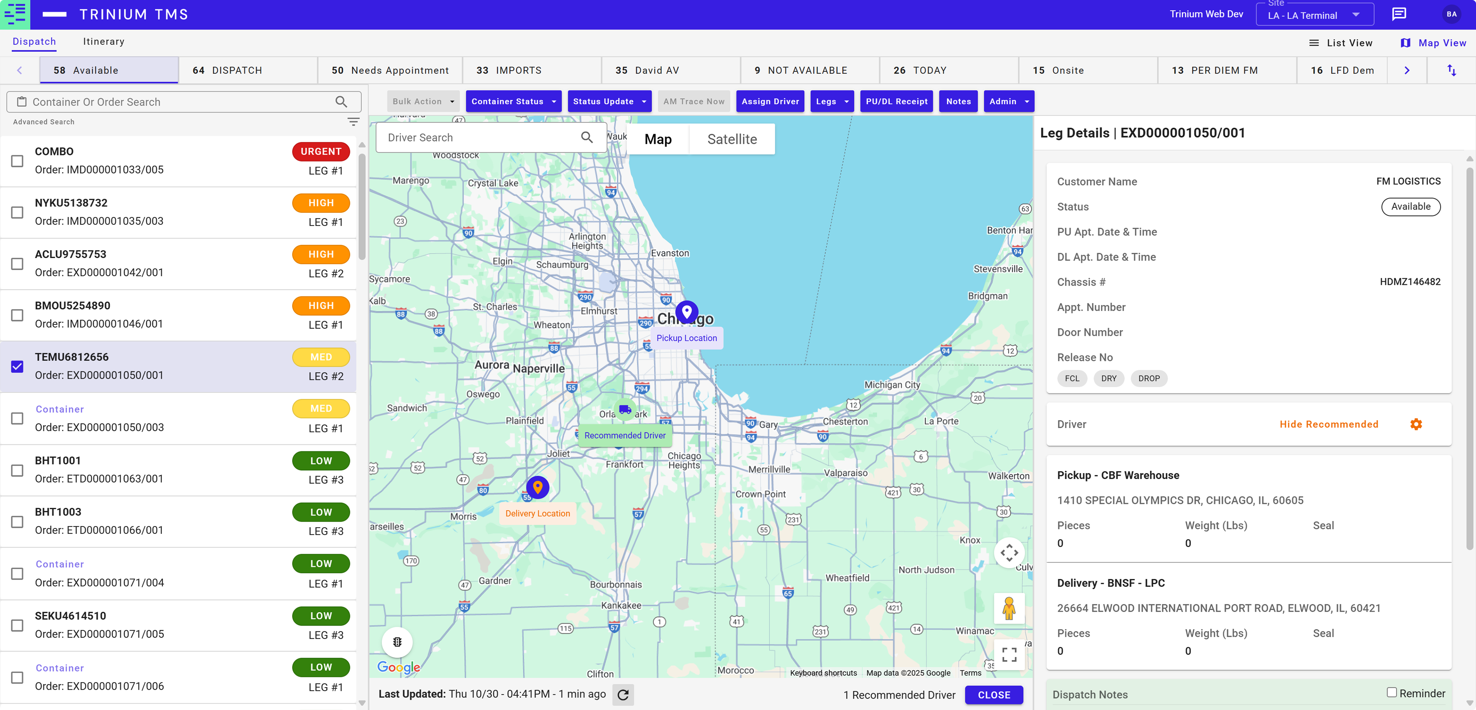The width and height of the screenshot is (1476, 710).
Task: Uncheck the TEMU6812656 container checkbox
Action: coord(17,367)
